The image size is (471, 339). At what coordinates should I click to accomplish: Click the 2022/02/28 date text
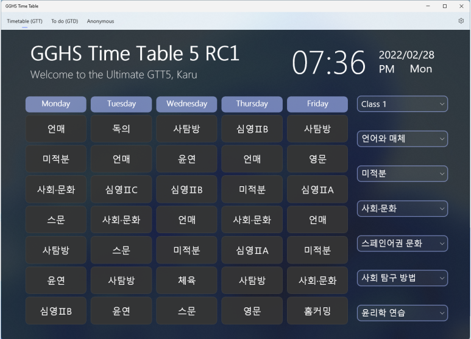406,55
